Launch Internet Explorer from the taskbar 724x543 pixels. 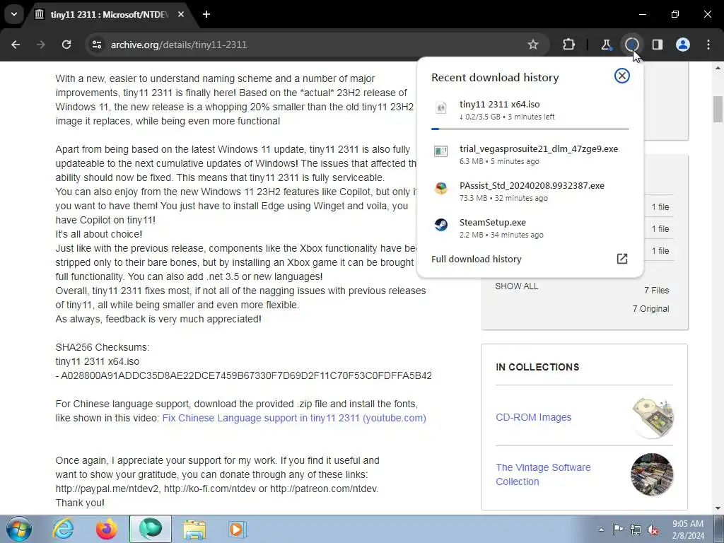[x=63, y=529]
